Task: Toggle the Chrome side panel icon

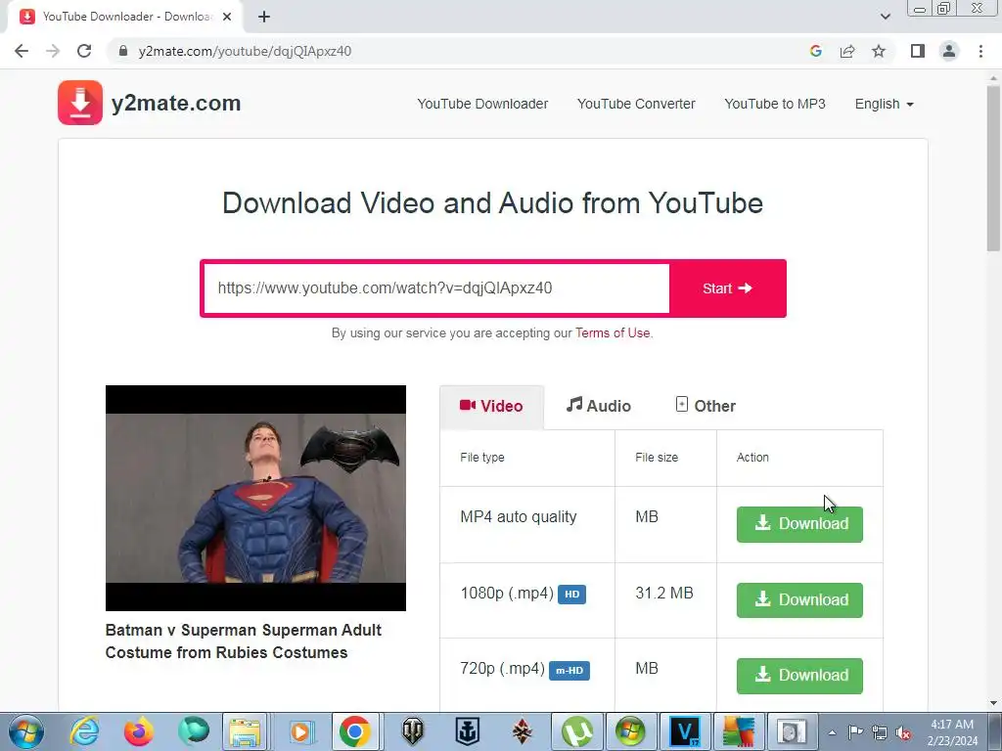Action: pos(918,51)
